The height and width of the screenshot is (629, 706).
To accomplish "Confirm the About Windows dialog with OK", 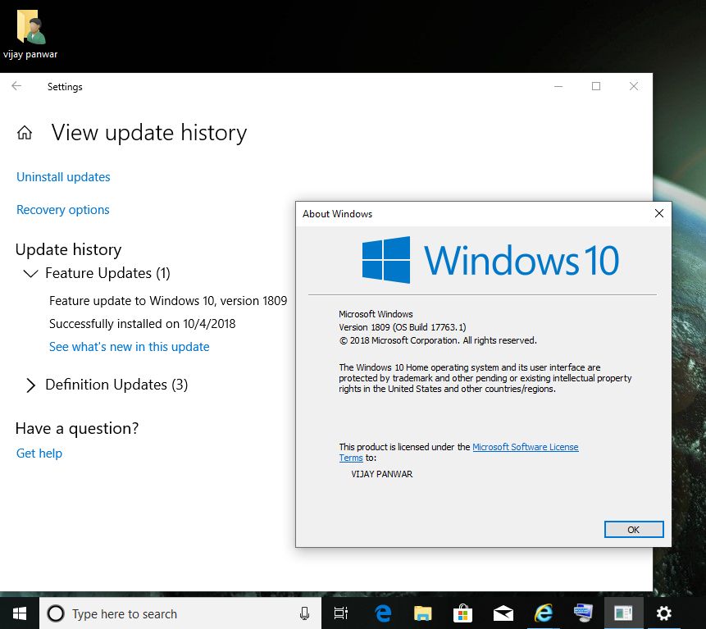I will click(x=634, y=530).
